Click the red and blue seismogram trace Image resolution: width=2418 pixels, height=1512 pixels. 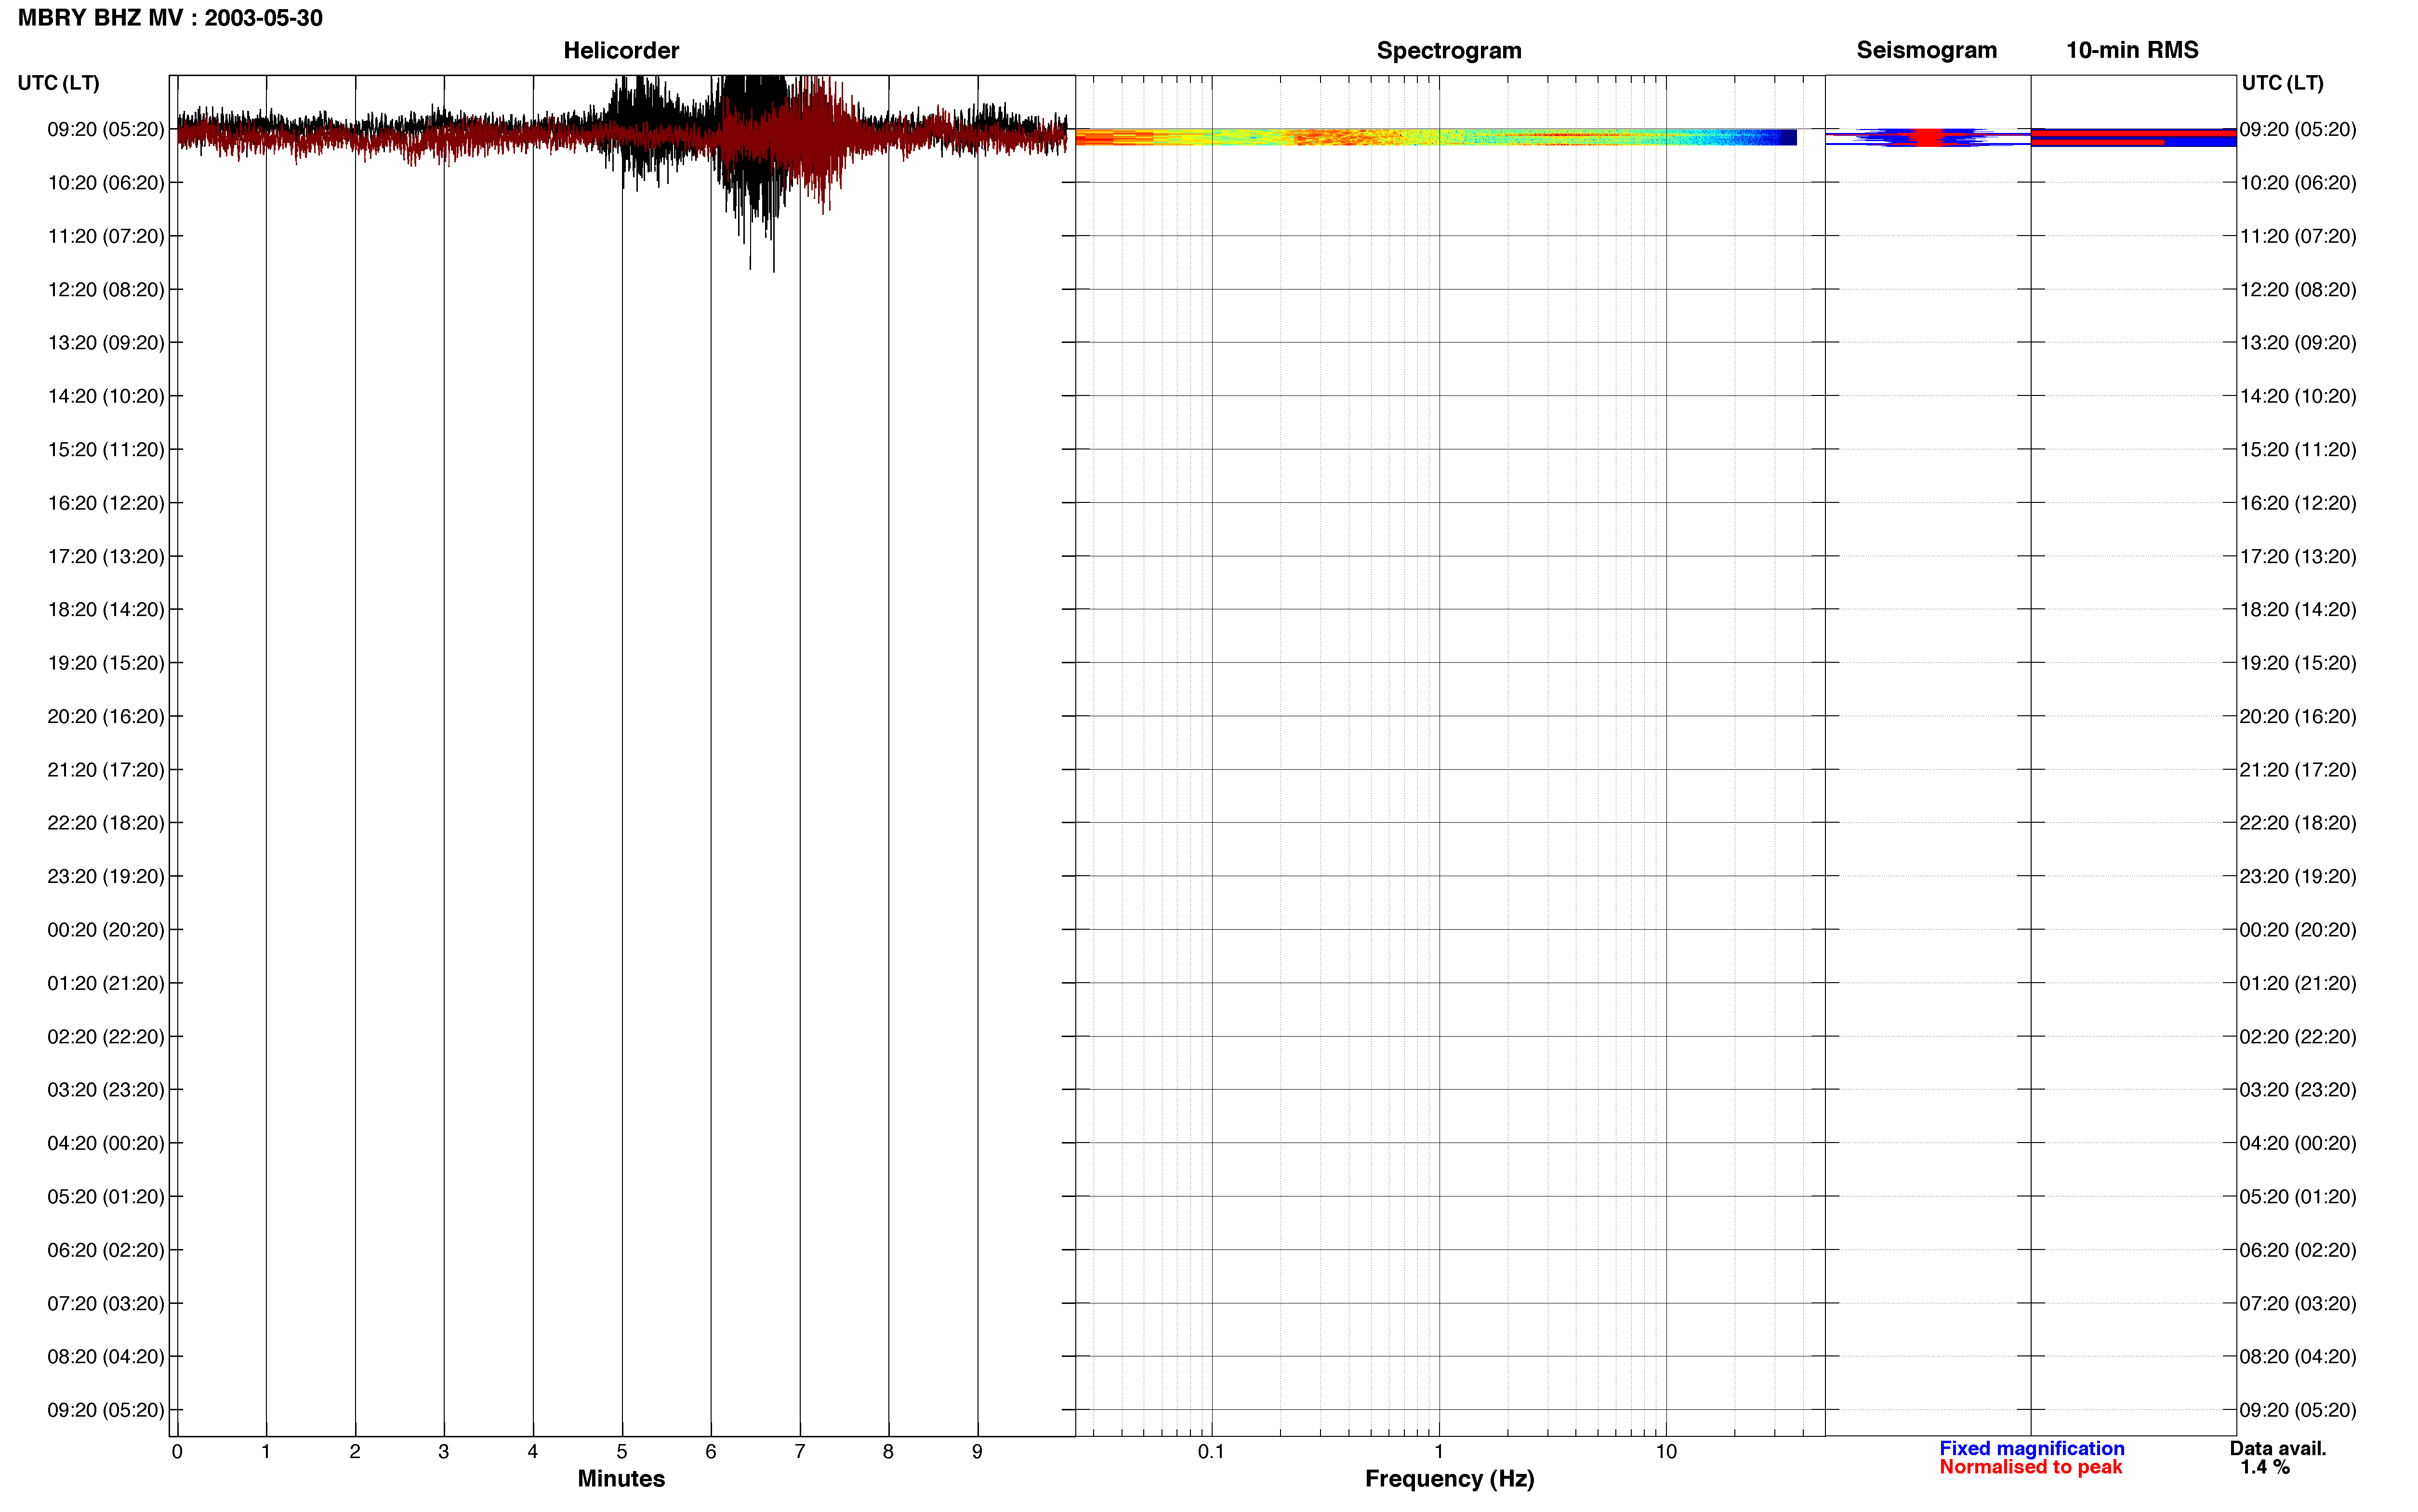(x=1927, y=137)
